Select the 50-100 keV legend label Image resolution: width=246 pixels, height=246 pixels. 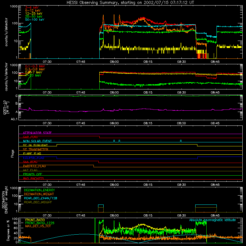pos(35,20)
